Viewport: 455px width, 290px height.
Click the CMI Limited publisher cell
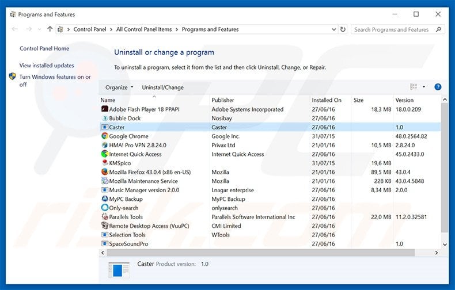[226, 226]
